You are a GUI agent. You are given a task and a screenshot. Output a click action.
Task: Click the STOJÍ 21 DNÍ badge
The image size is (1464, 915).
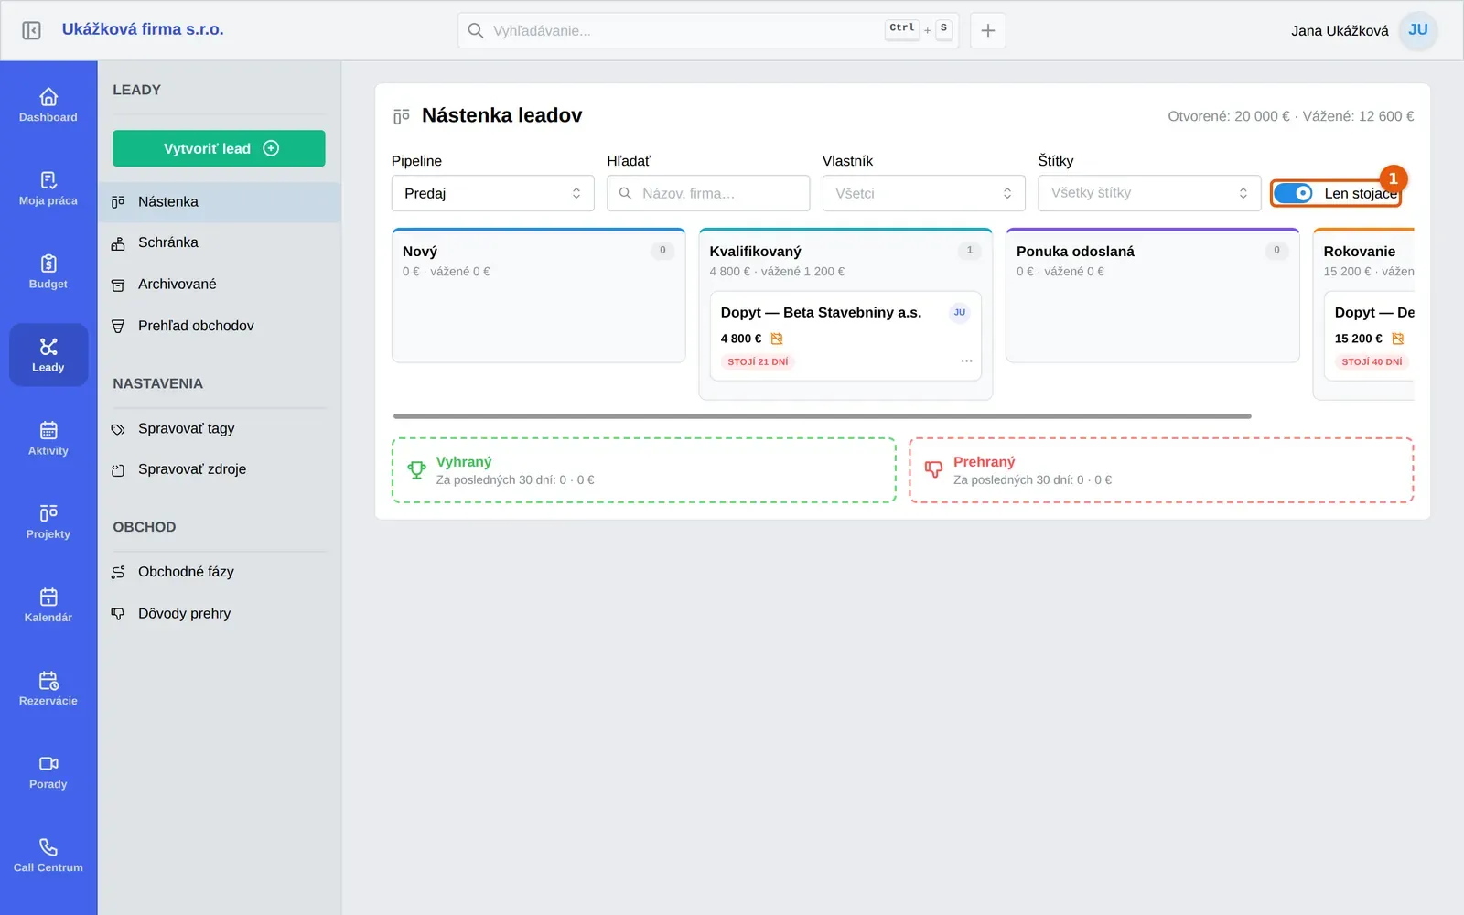[x=758, y=361]
